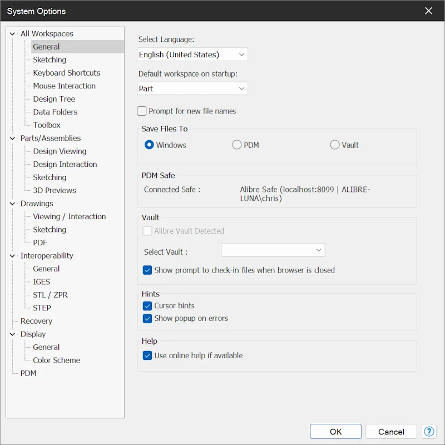Select STEP interoperability settings

42,308
